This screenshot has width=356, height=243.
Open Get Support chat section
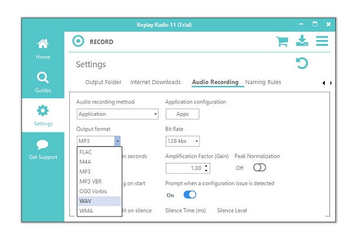[x=43, y=149]
